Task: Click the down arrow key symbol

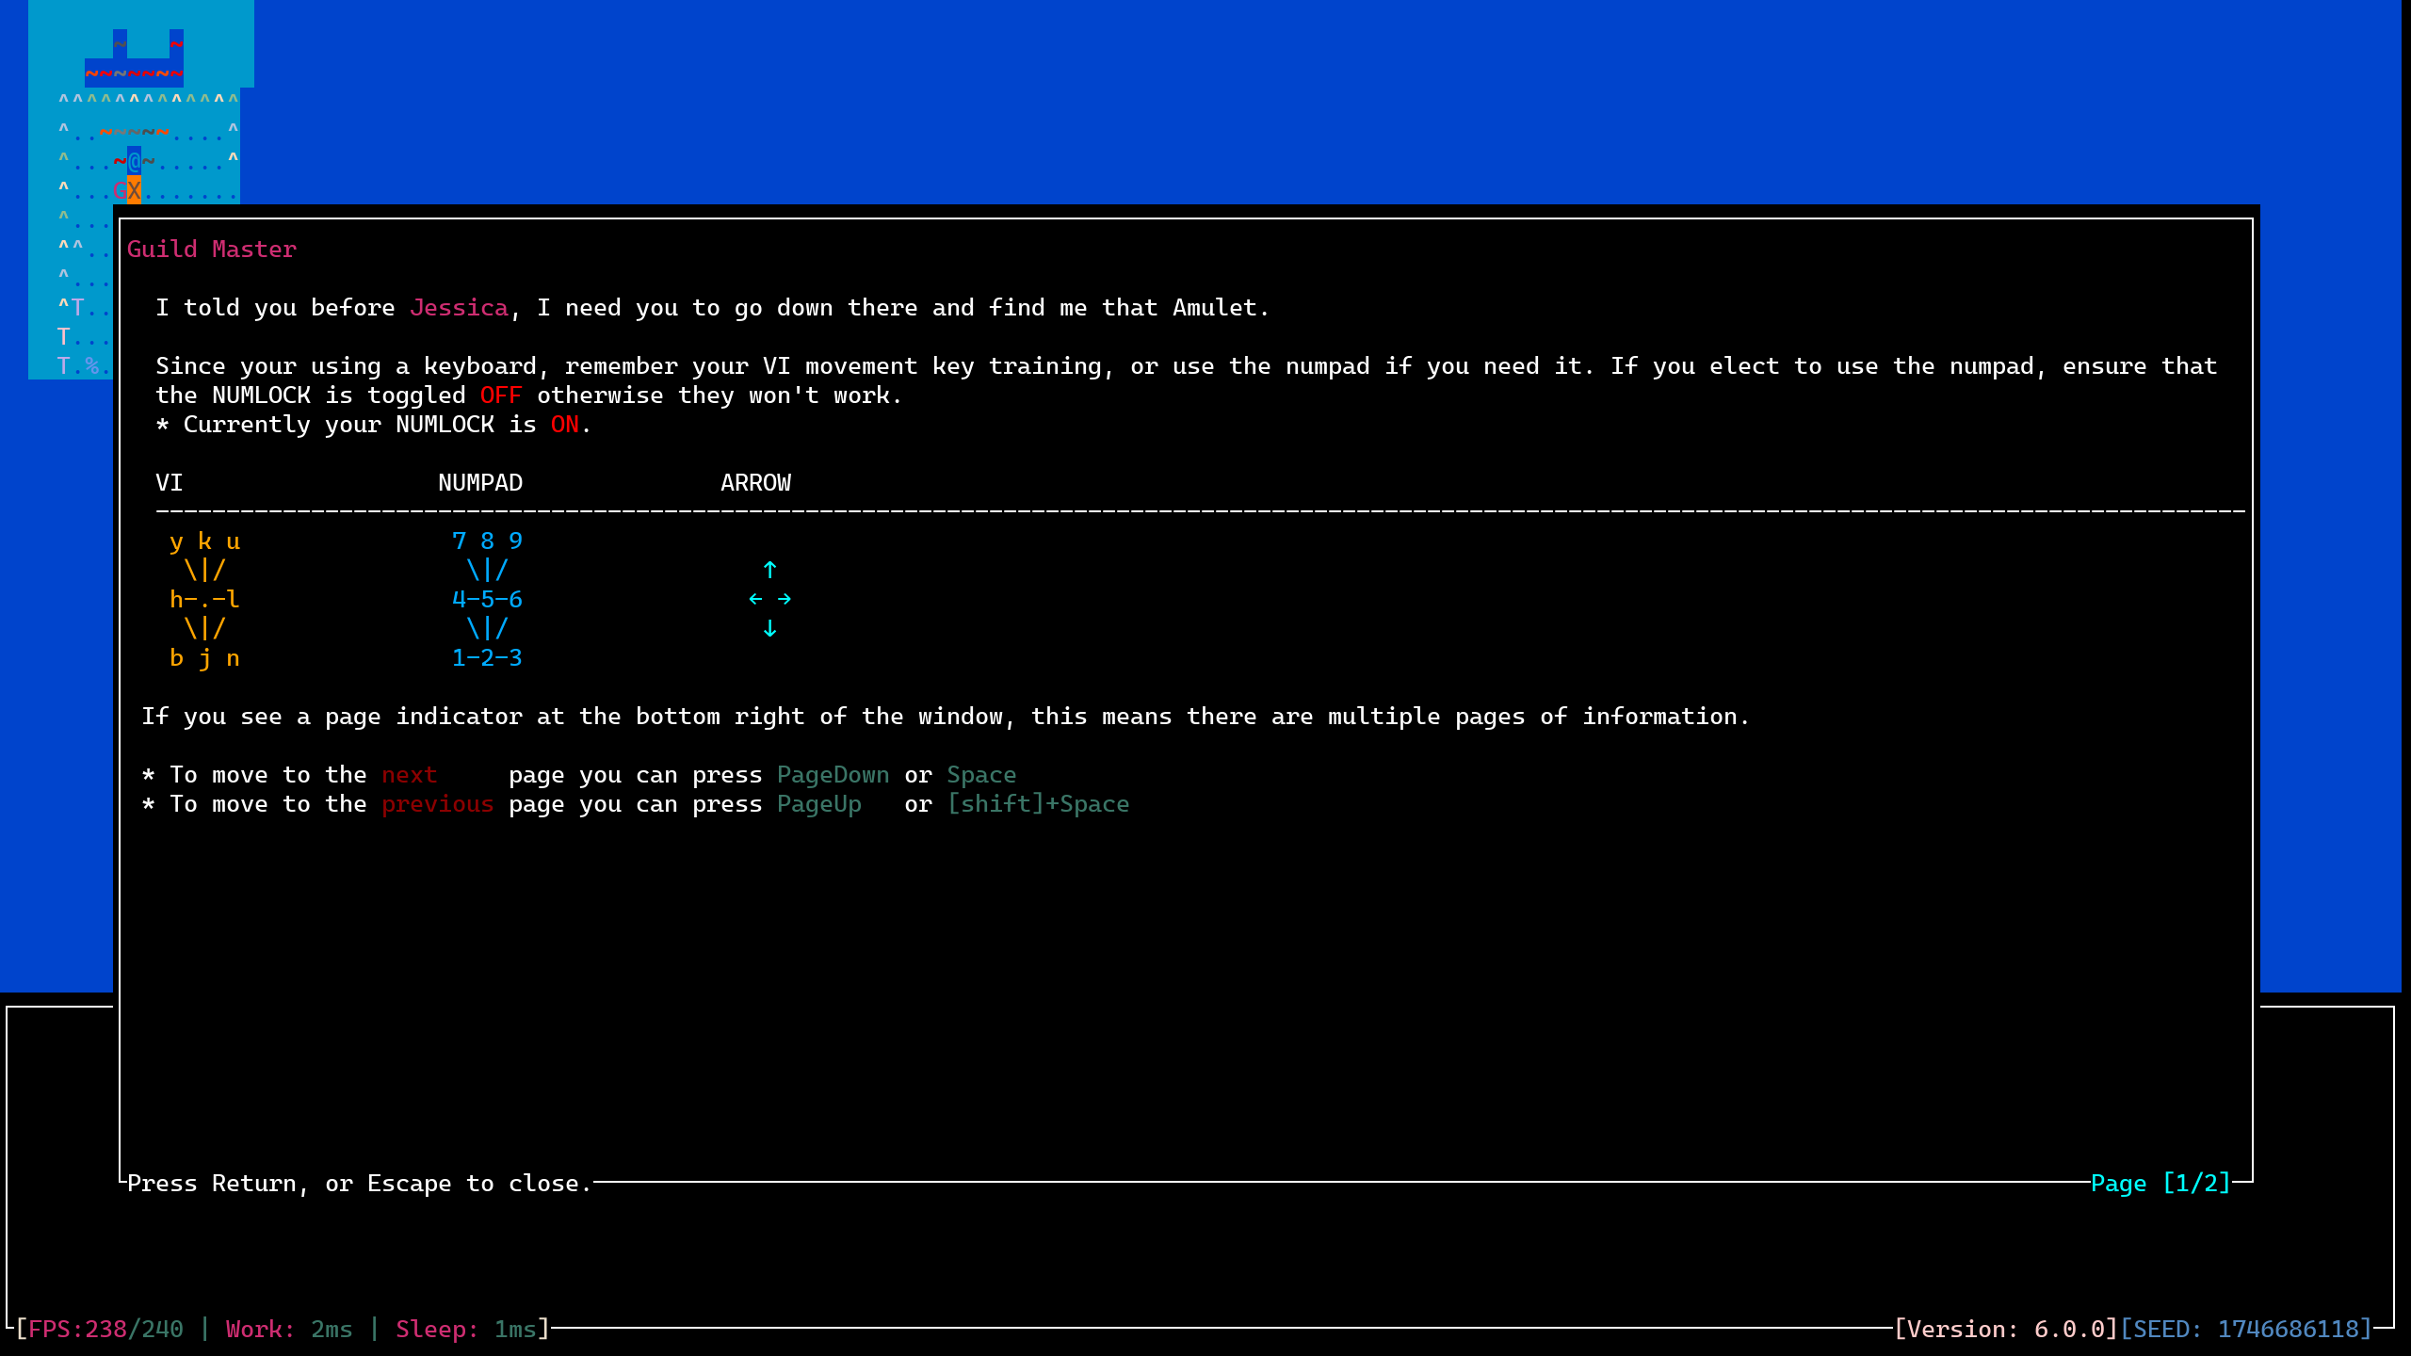Action: [x=769, y=628]
